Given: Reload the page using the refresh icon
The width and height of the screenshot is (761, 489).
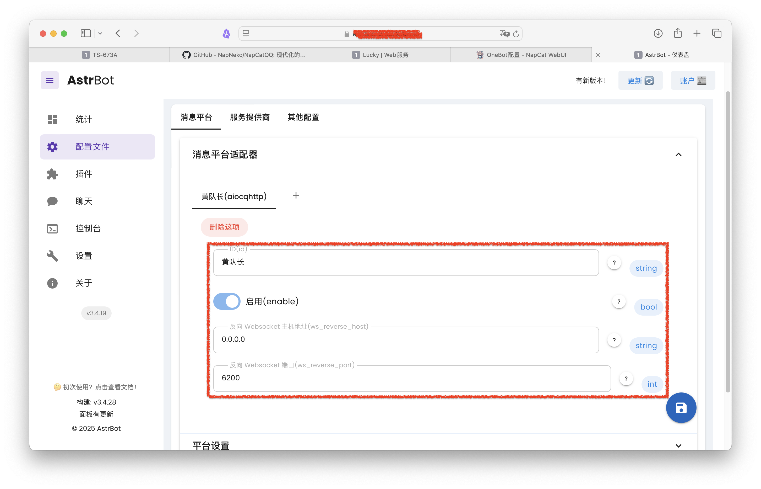Looking at the screenshot, I should pos(516,34).
